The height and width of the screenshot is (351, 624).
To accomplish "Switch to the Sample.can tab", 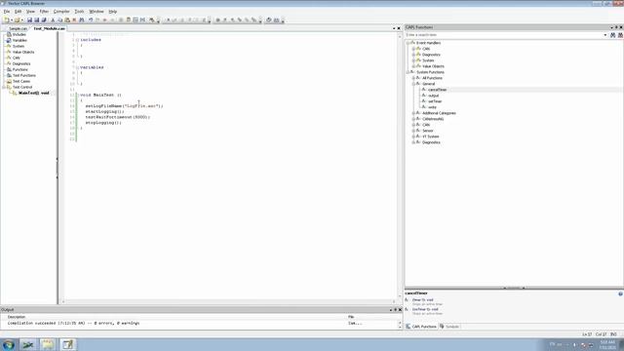I will point(18,28).
